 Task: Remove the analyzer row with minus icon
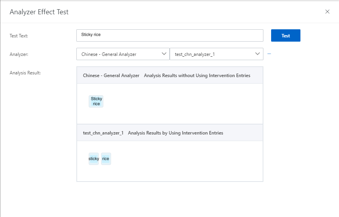269,54
